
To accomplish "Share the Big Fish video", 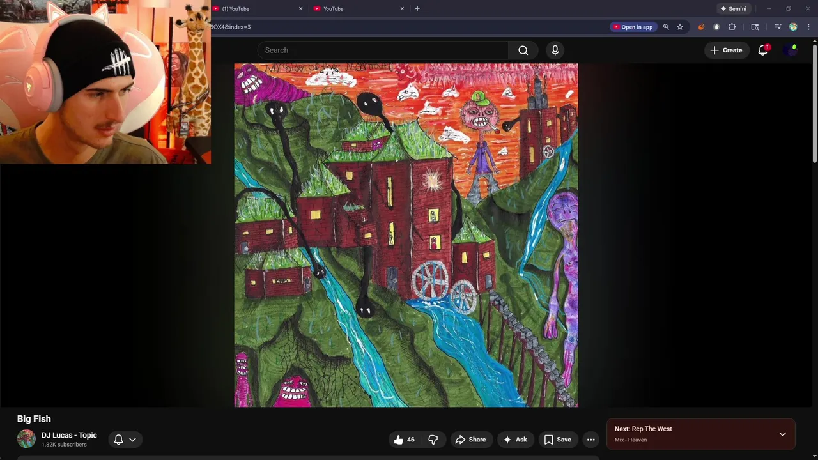I will pos(470,440).
